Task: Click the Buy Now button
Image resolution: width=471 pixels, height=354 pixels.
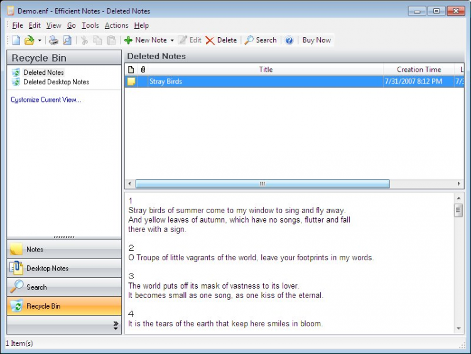Action: coord(317,40)
